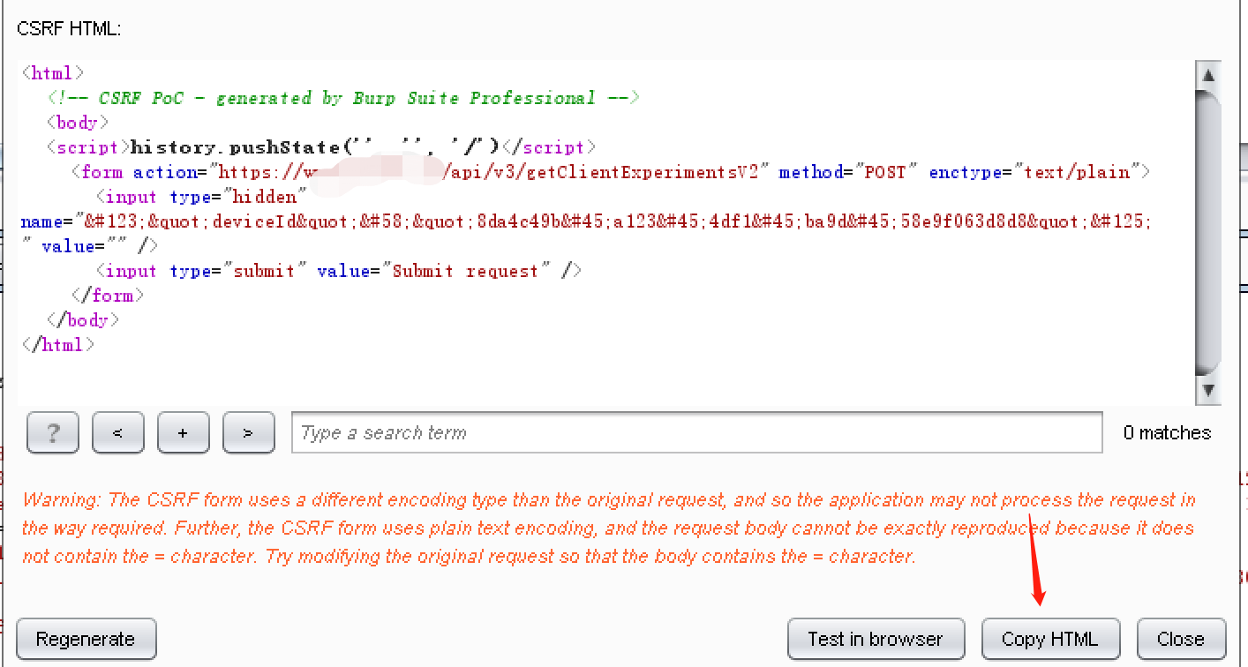Click the red encoding warning message
1248x667 pixels.
(x=609, y=528)
